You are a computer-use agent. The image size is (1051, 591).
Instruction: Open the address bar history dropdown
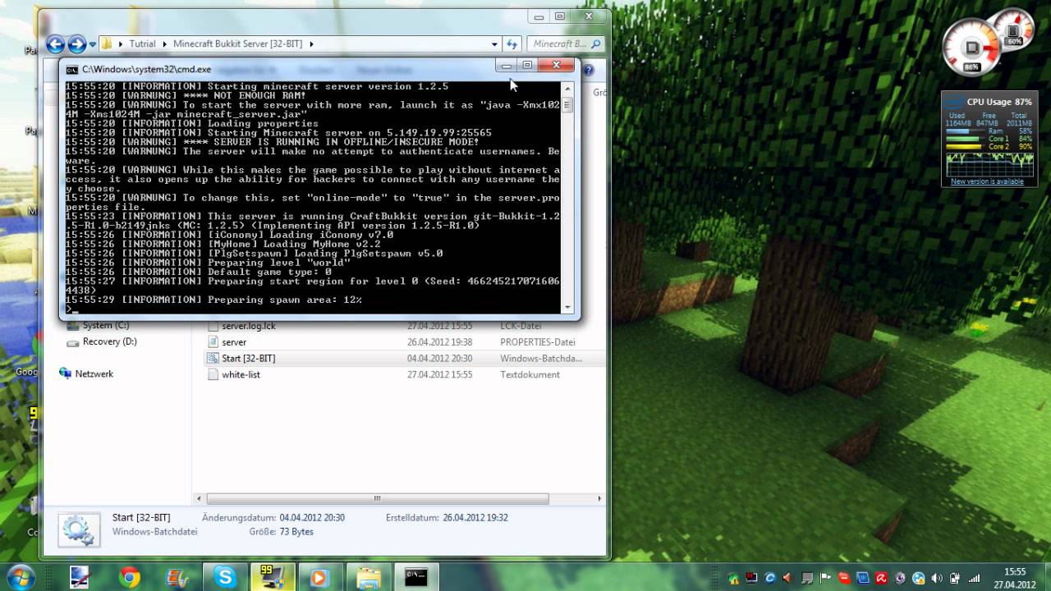494,44
